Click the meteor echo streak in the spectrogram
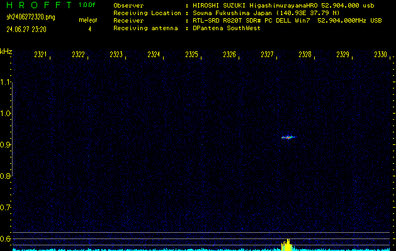396x251 pixels. (x=288, y=137)
